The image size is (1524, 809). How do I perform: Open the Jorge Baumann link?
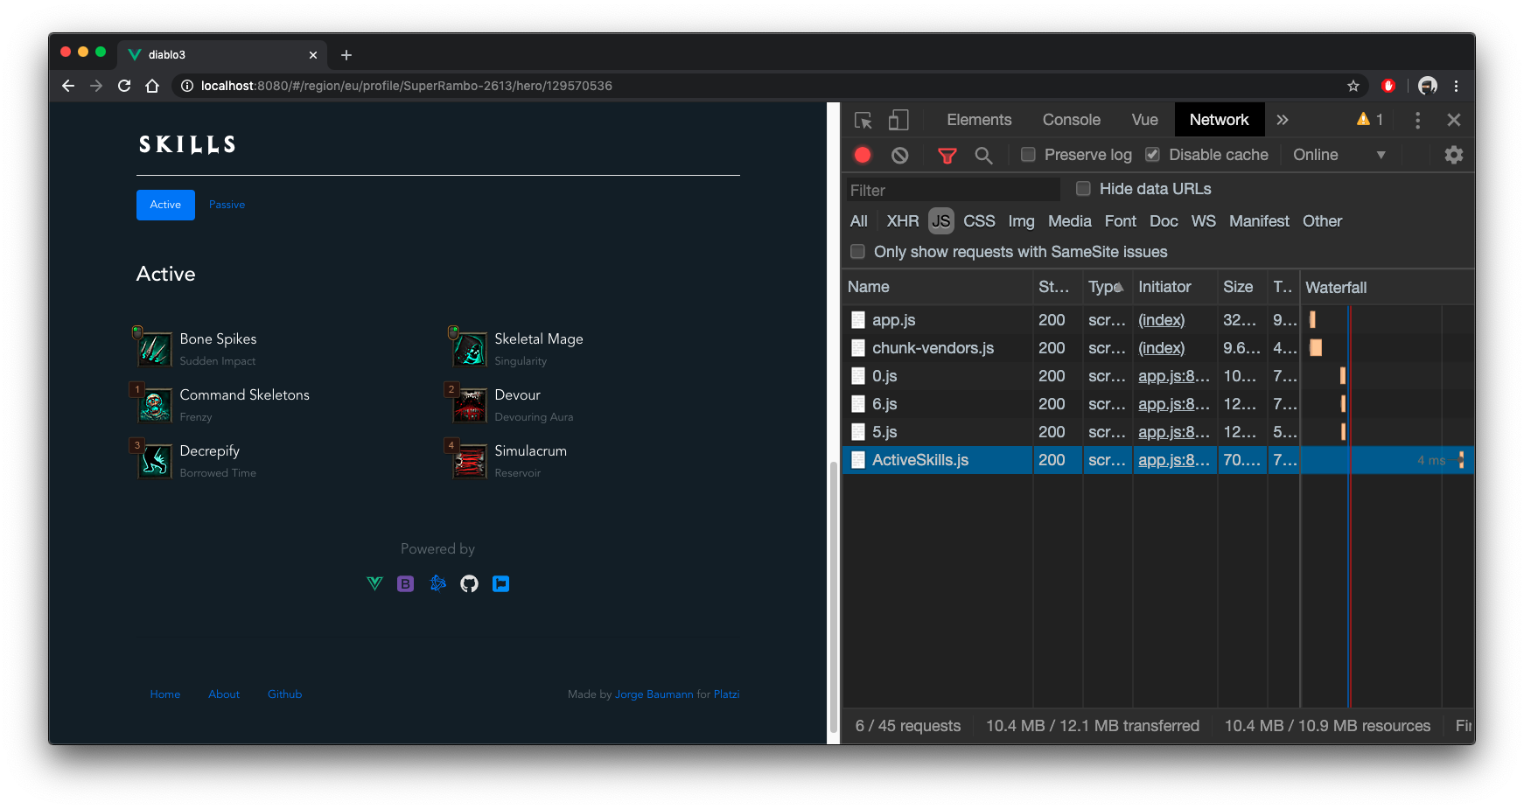click(654, 694)
